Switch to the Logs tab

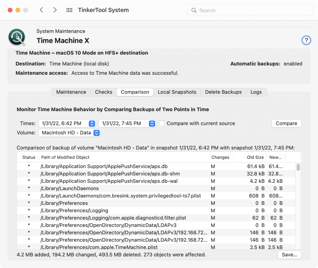[x=256, y=92]
